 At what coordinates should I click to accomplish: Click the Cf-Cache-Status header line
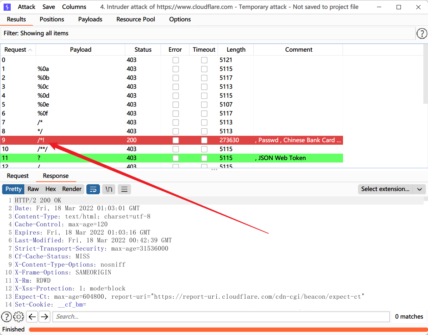pyautogui.click(x=52, y=257)
